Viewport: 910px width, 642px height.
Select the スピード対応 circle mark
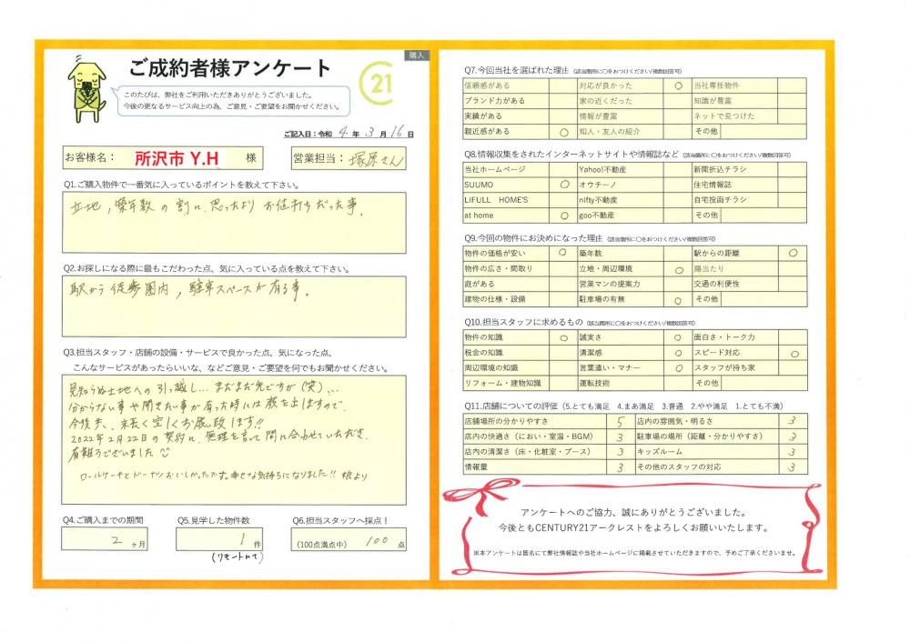coord(794,353)
